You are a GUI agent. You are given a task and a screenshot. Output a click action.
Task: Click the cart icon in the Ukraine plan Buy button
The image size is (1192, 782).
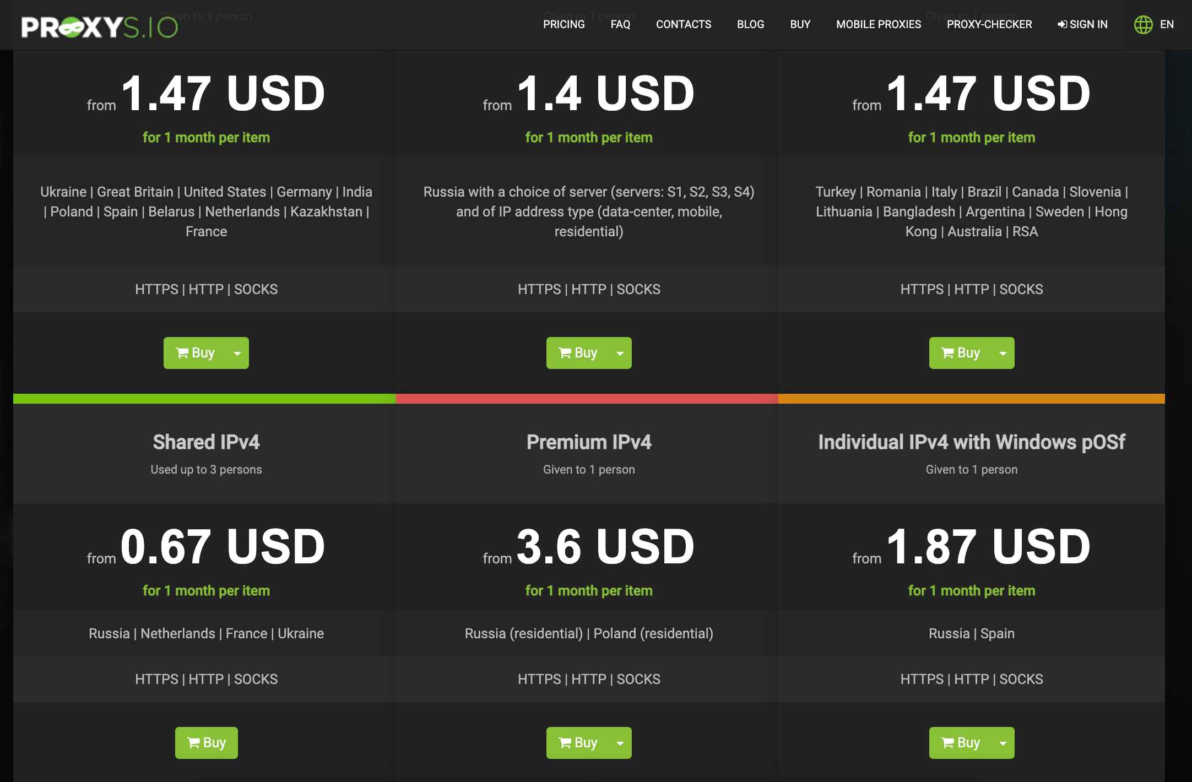(182, 353)
